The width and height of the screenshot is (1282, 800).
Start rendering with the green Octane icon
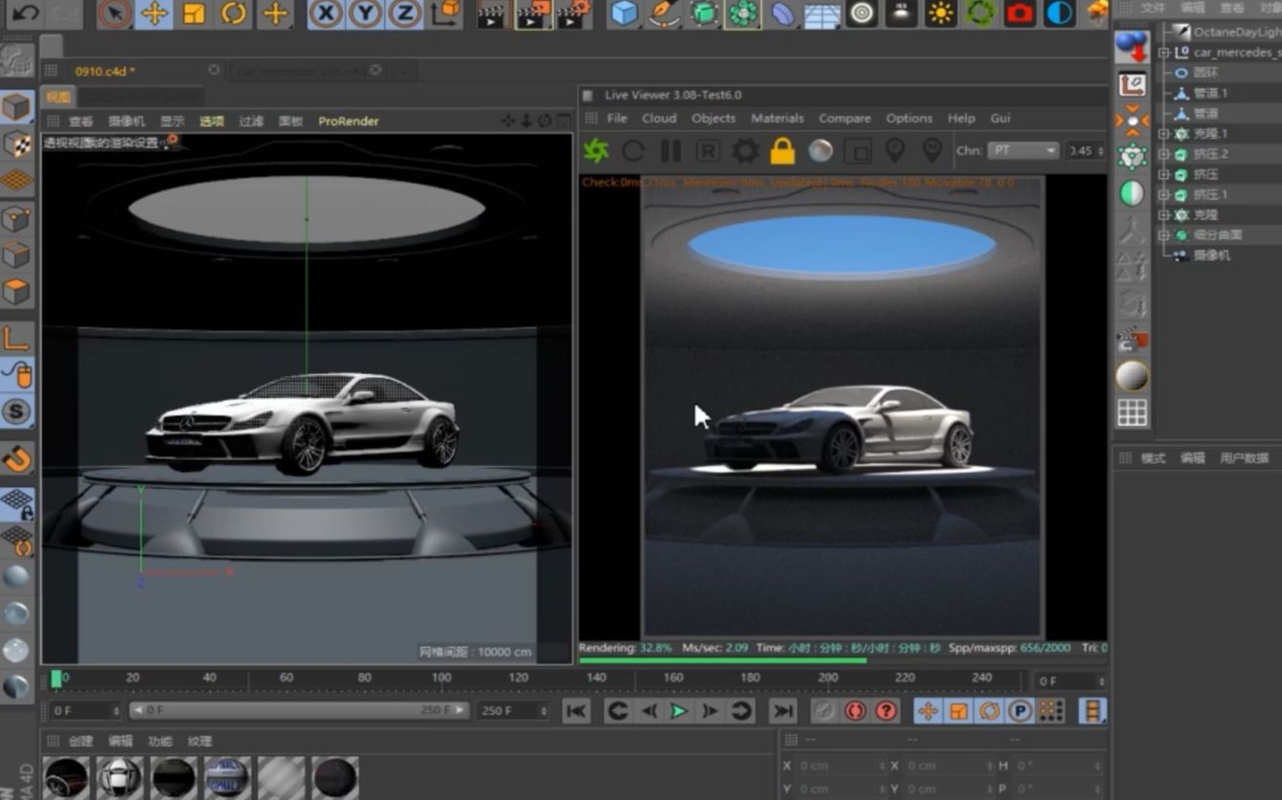596,151
